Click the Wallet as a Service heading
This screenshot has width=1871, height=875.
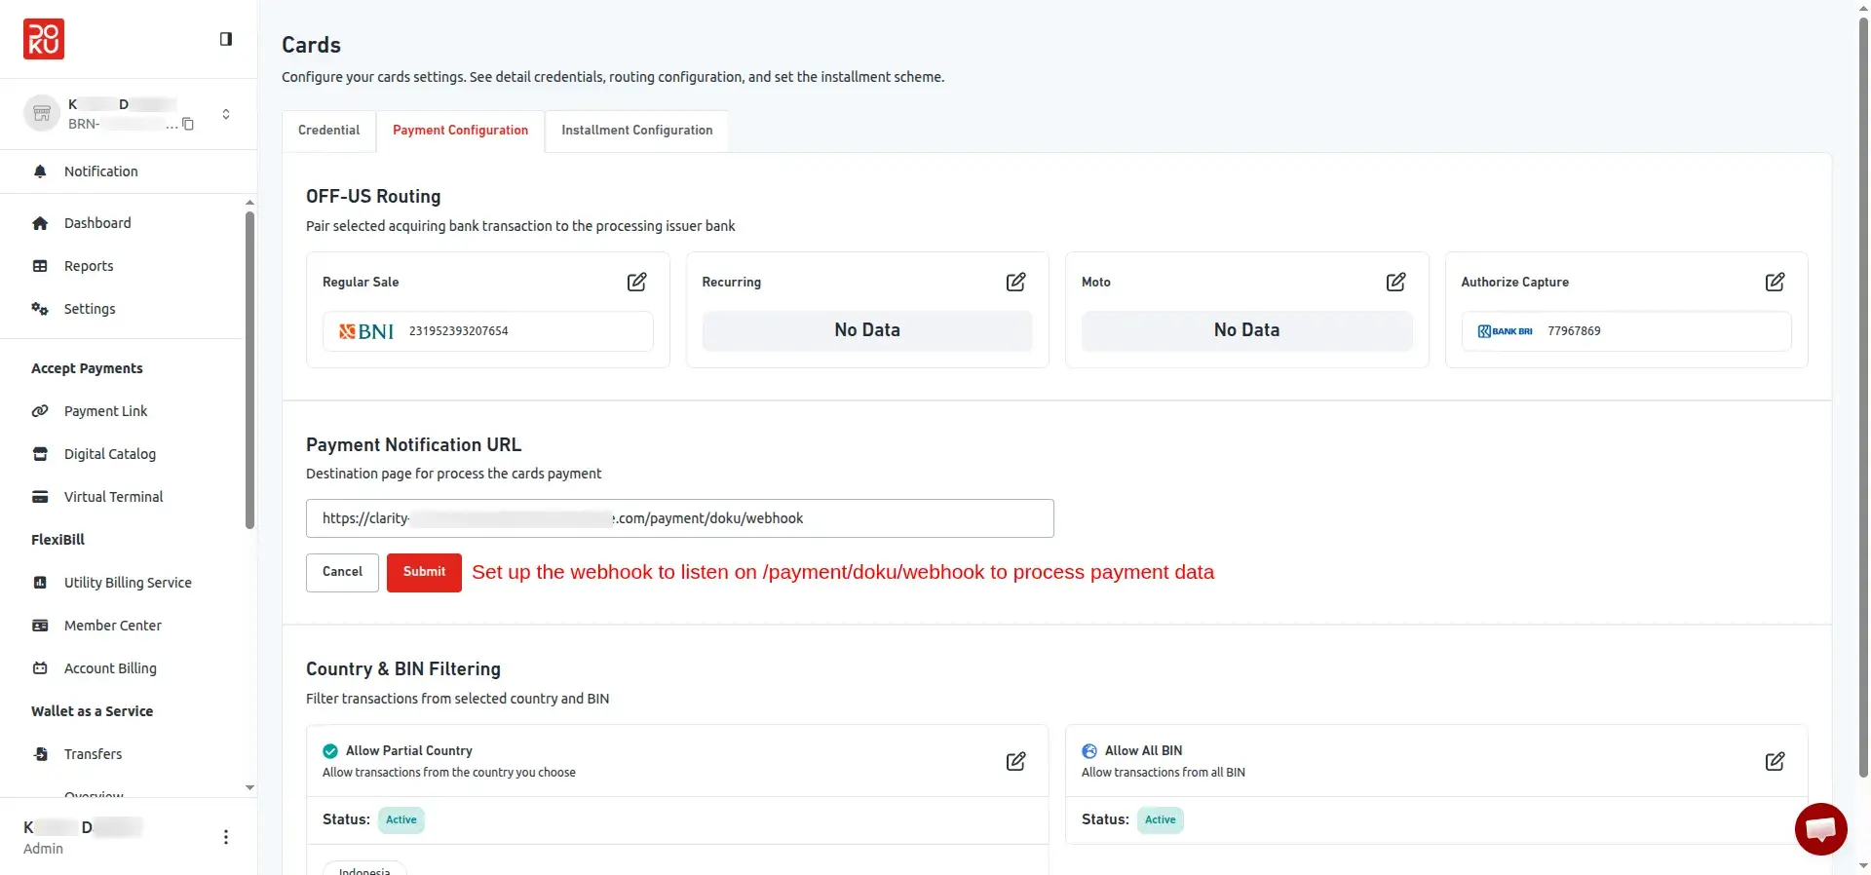pyautogui.click(x=92, y=711)
